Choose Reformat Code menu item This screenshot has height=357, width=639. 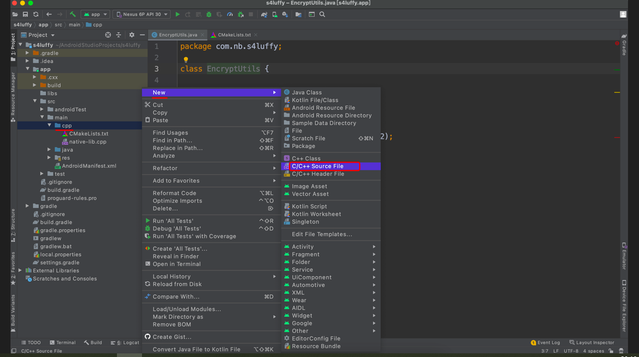[211, 193]
